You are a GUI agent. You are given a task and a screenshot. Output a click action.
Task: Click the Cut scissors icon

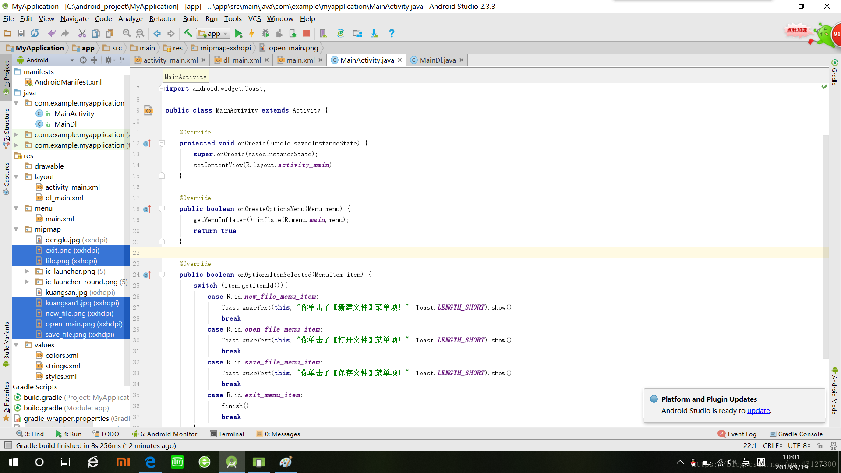(82, 33)
